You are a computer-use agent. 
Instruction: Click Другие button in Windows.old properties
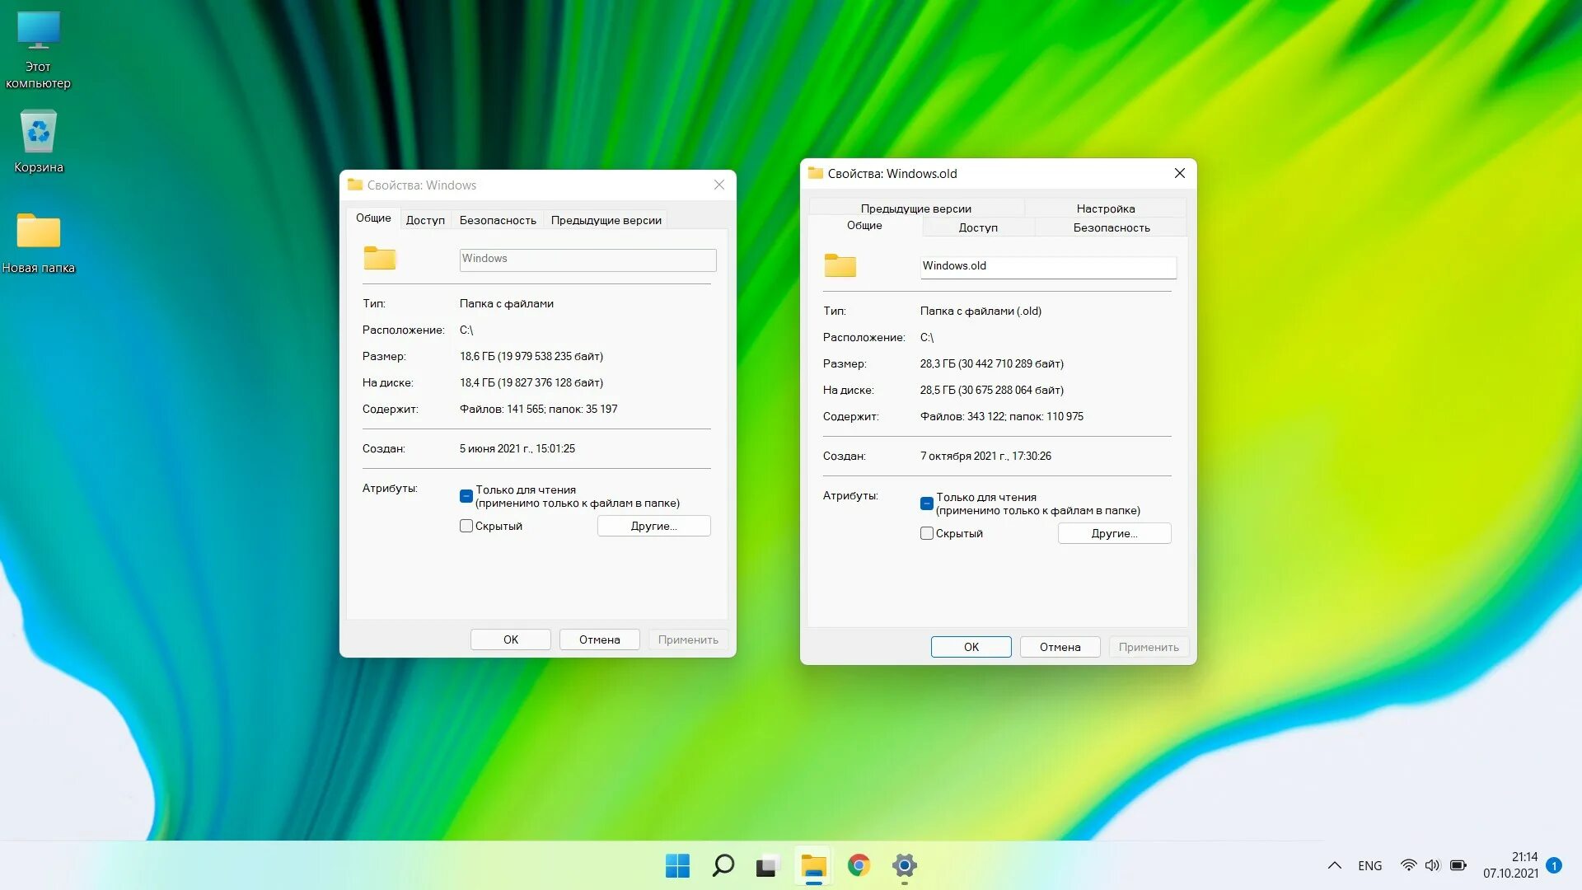coord(1114,532)
